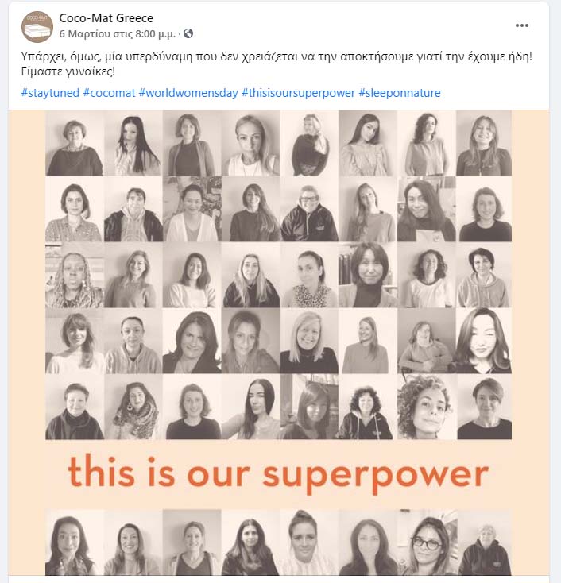Click the top-left portrait in the collage
Screen dimensions: 561x583
click(75, 143)
